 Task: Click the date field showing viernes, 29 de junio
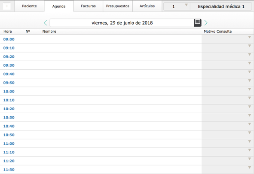coord(122,23)
